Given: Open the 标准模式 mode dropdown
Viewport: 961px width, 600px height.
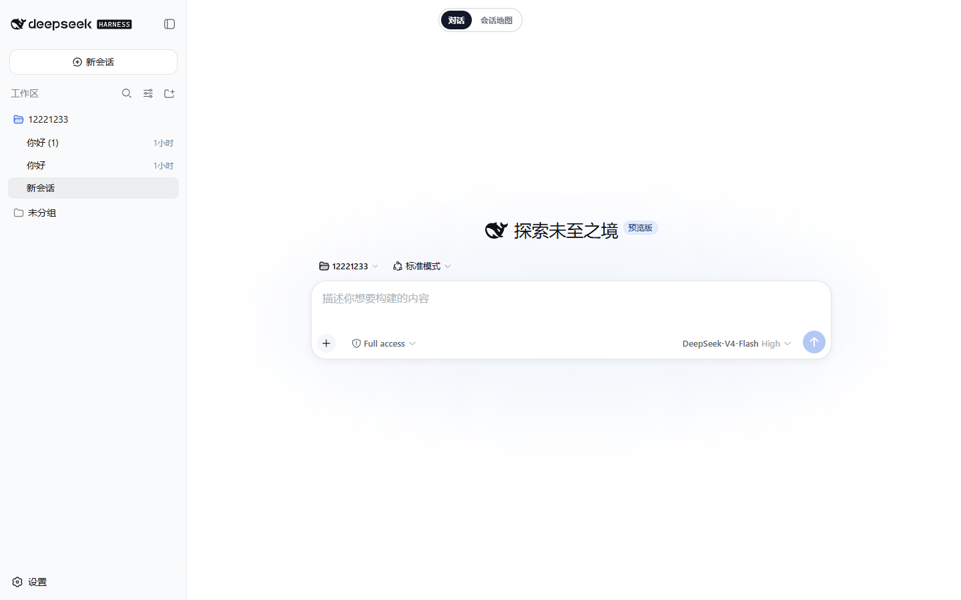Looking at the screenshot, I should [x=422, y=266].
